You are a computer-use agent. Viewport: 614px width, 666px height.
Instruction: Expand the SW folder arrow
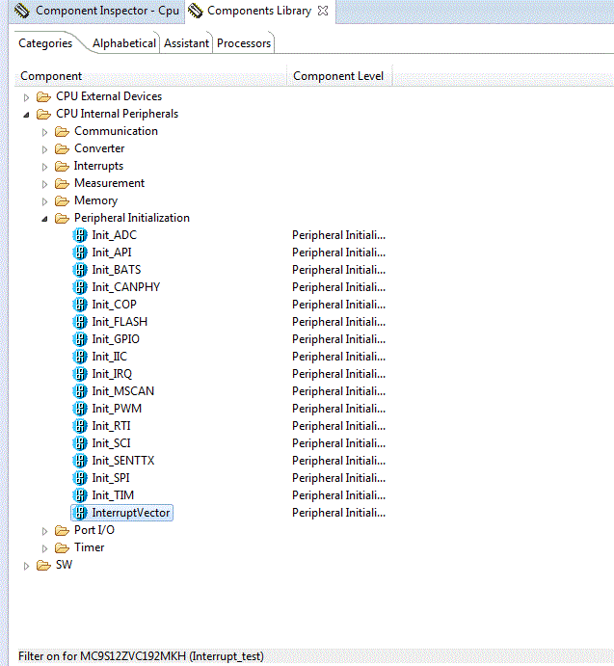coord(26,566)
